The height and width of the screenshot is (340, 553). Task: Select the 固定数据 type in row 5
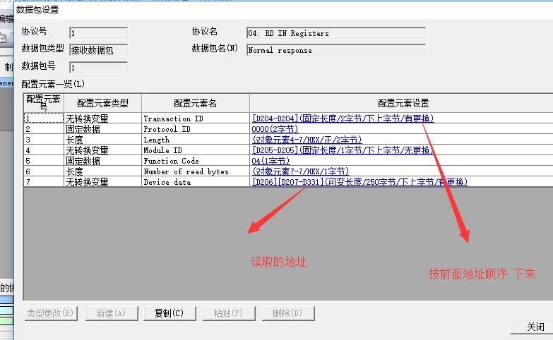102,161
